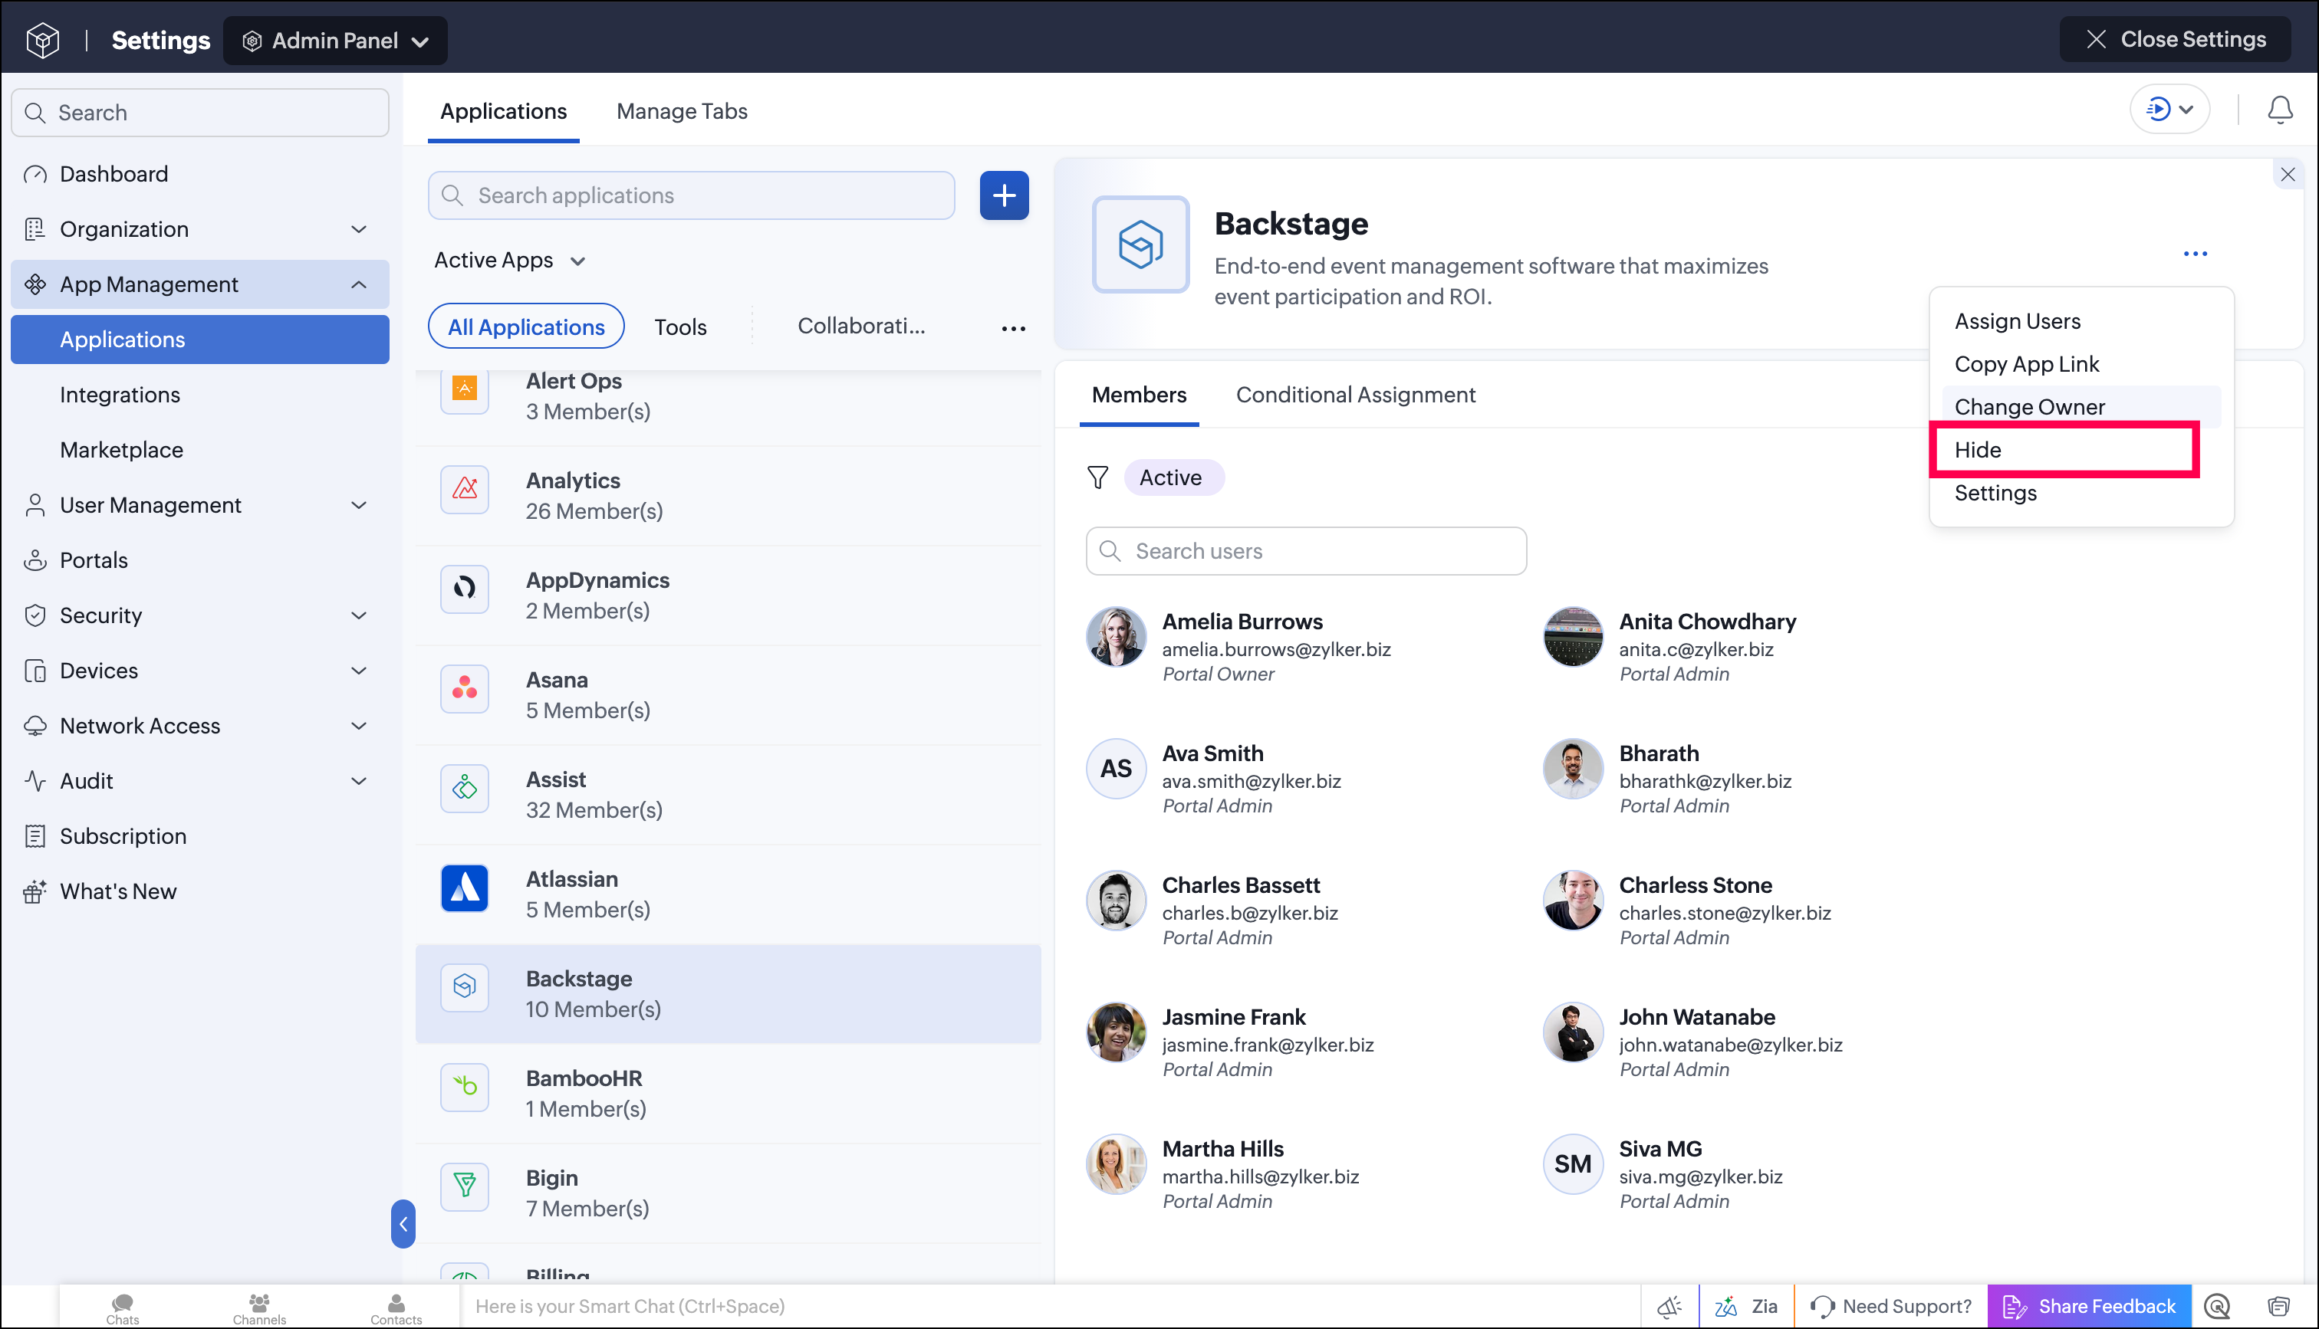This screenshot has width=2319, height=1329.
Task: Select the Tools category filter
Action: click(680, 327)
